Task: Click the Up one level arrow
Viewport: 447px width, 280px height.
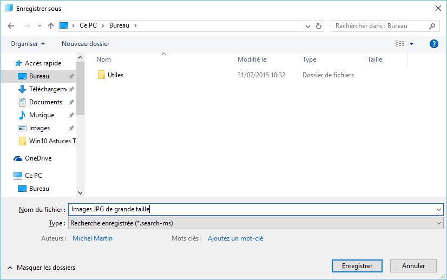Action: click(51, 26)
